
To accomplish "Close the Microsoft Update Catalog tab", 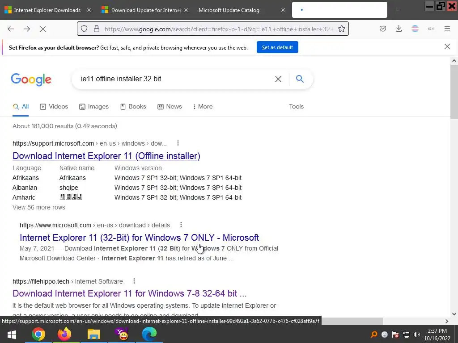I will 283,10.
